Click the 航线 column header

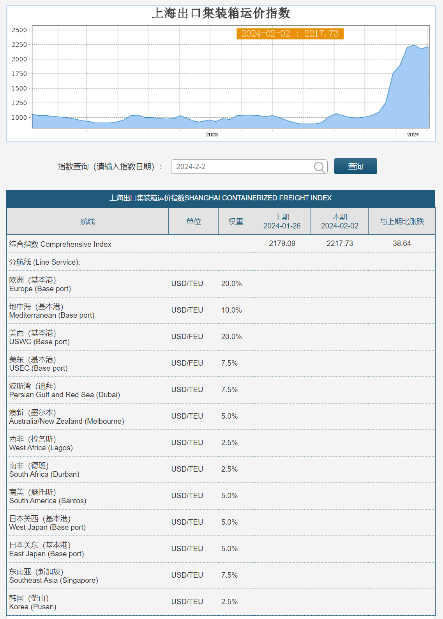[88, 221]
